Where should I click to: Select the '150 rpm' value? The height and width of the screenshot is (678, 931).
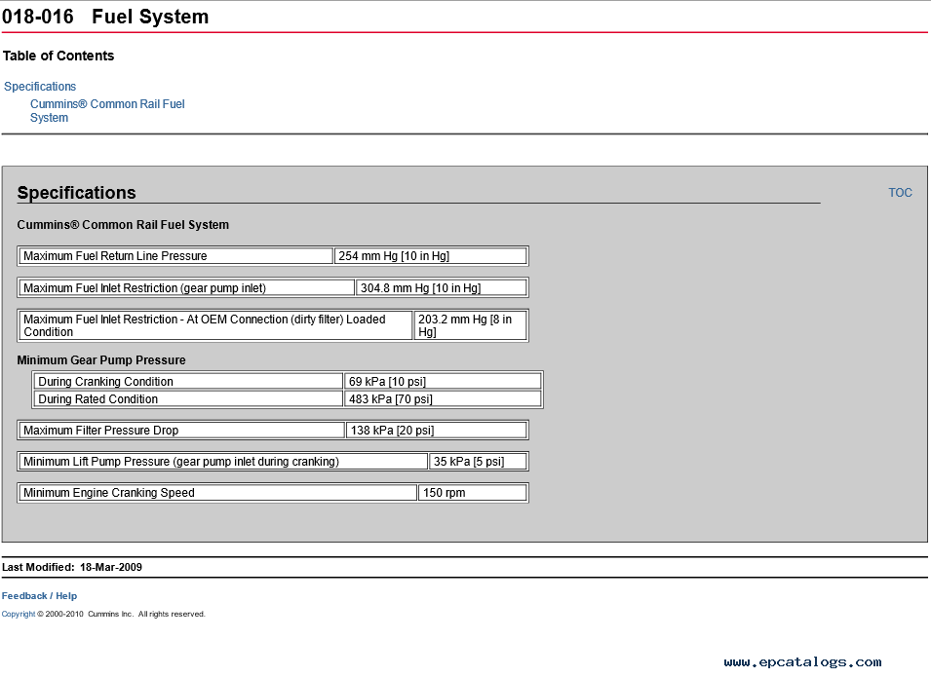click(473, 493)
